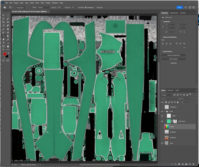Screen dimensions: 199x167
Task: Open the Opacity dropdown arrow in options bar
Action: pyautogui.click(x=62, y=8)
